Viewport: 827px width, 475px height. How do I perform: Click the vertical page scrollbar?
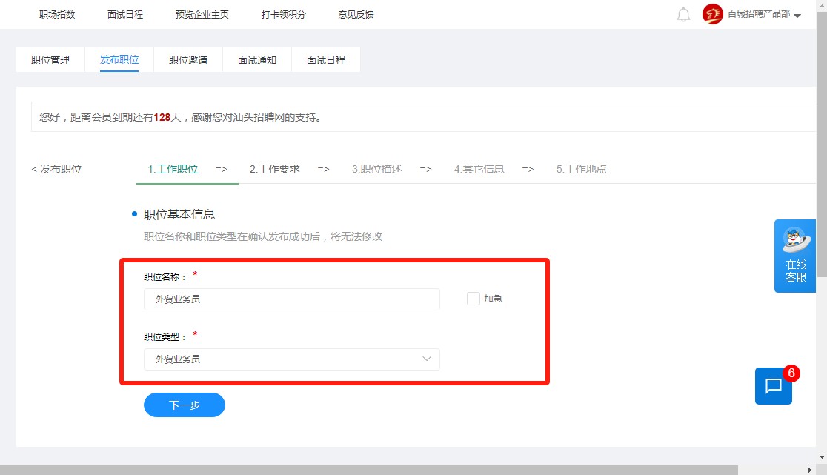pyautogui.click(x=821, y=148)
